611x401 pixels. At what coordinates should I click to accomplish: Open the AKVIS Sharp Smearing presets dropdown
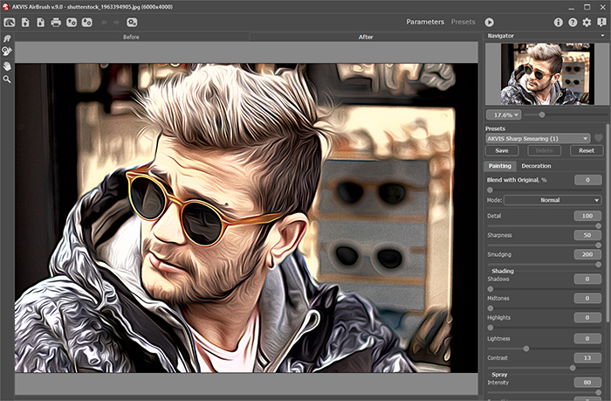tap(538, 138)
